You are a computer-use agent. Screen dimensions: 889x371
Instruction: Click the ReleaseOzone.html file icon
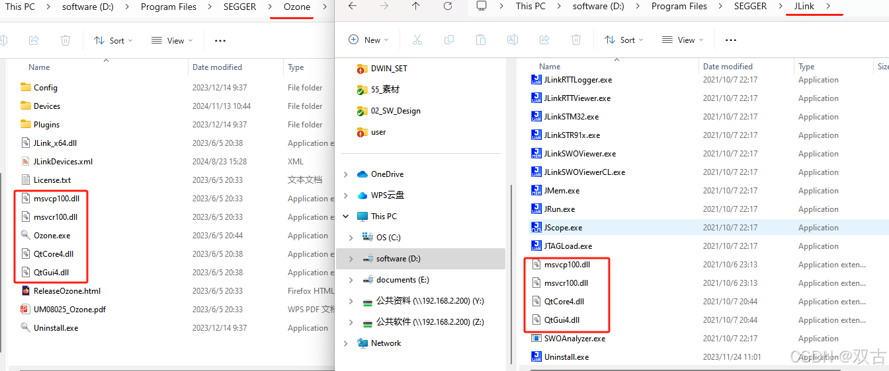[26, 290]
